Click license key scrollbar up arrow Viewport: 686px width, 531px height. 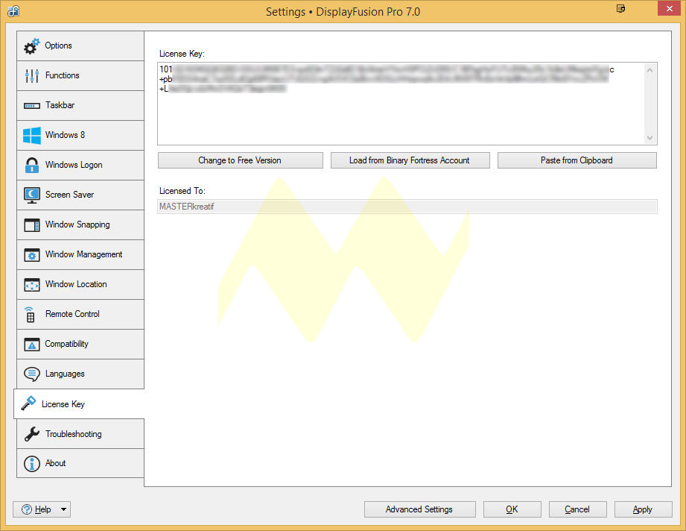[x=650, y=70]
